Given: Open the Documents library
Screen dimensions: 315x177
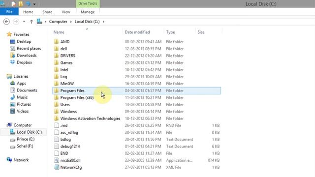Looking at the screenshot, I should [27, 90].
